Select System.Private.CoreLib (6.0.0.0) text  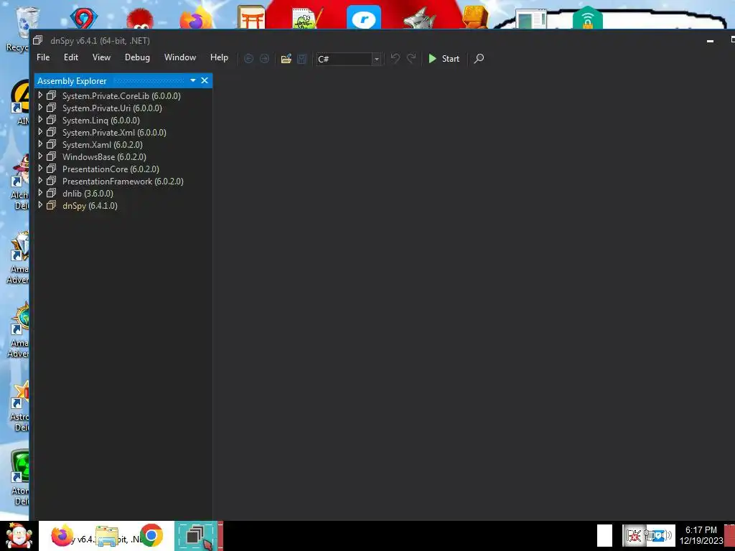click(x=121, y=95)
